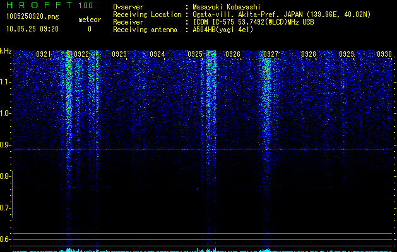Click receiver value ICOM IC-575 53.7492 MHz USB
Screen dimensions: 397x252
coord(253,22)
